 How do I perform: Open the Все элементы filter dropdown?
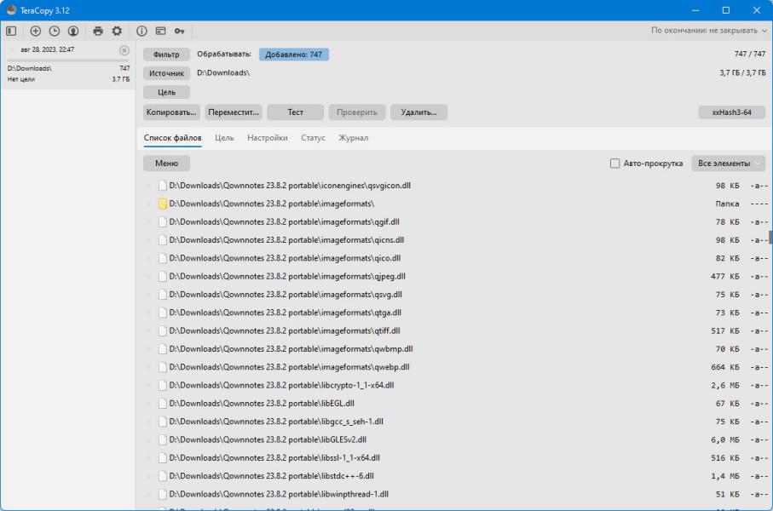tap(728, 164)
